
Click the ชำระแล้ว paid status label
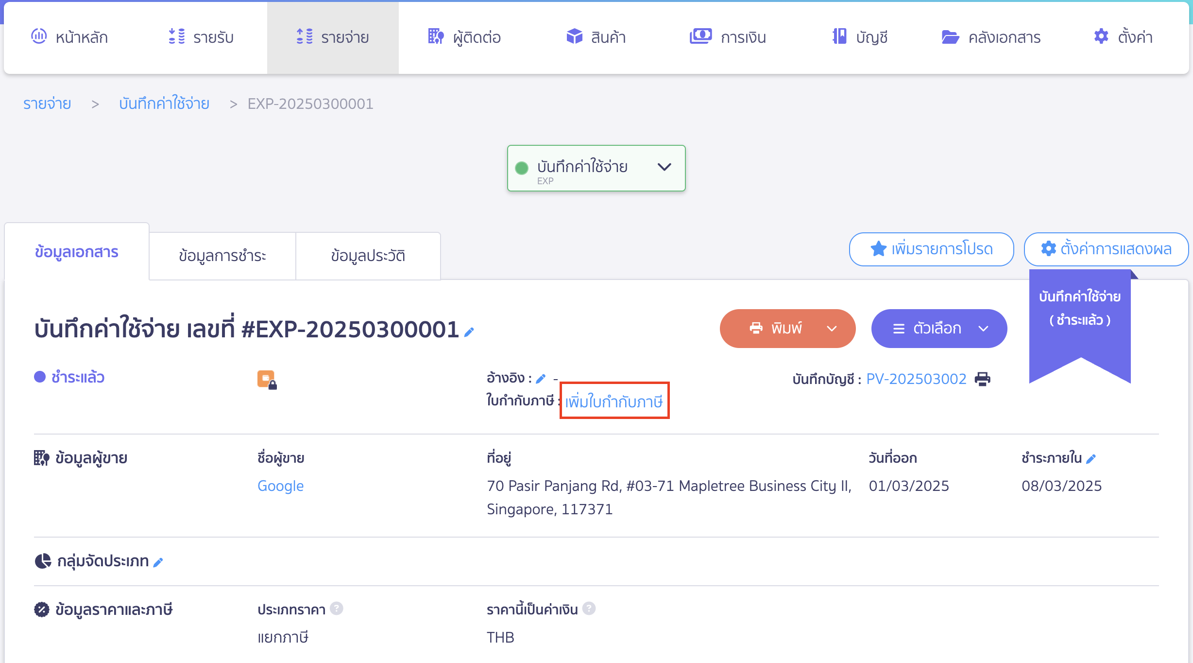pyautogui.click(x=78, y=377)
